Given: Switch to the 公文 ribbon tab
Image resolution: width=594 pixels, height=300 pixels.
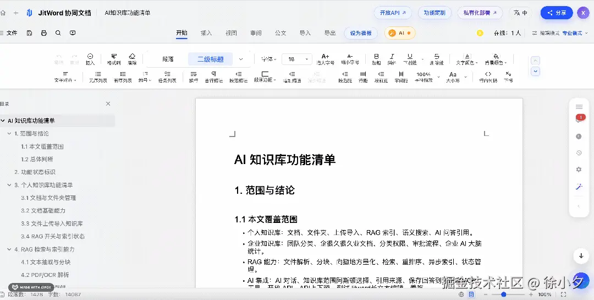Looking at the screenshot, I should (280, 33).
